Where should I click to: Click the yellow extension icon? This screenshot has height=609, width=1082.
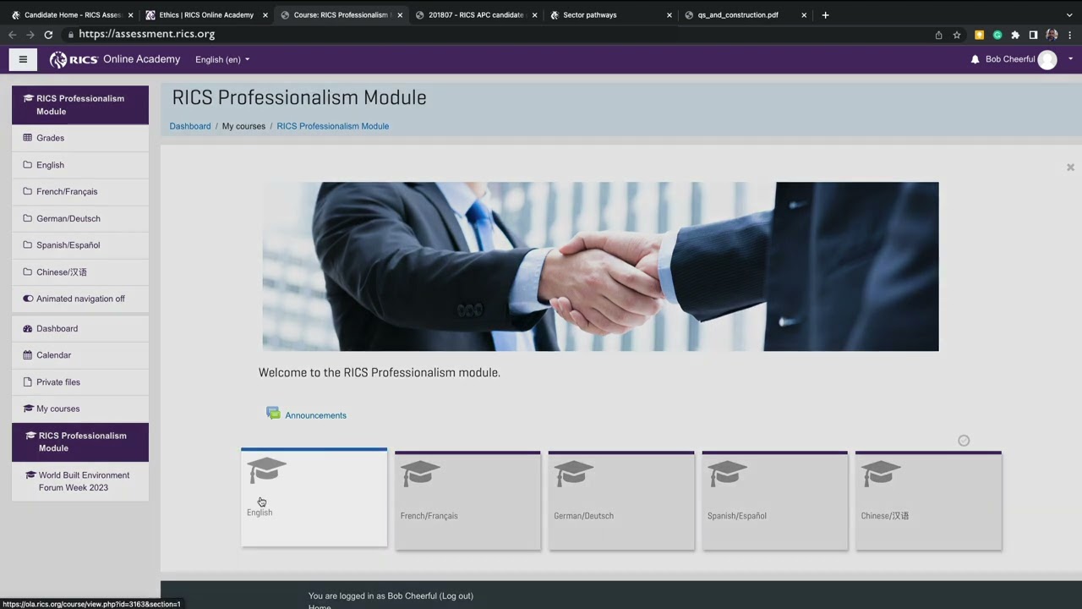coord(979,35)
